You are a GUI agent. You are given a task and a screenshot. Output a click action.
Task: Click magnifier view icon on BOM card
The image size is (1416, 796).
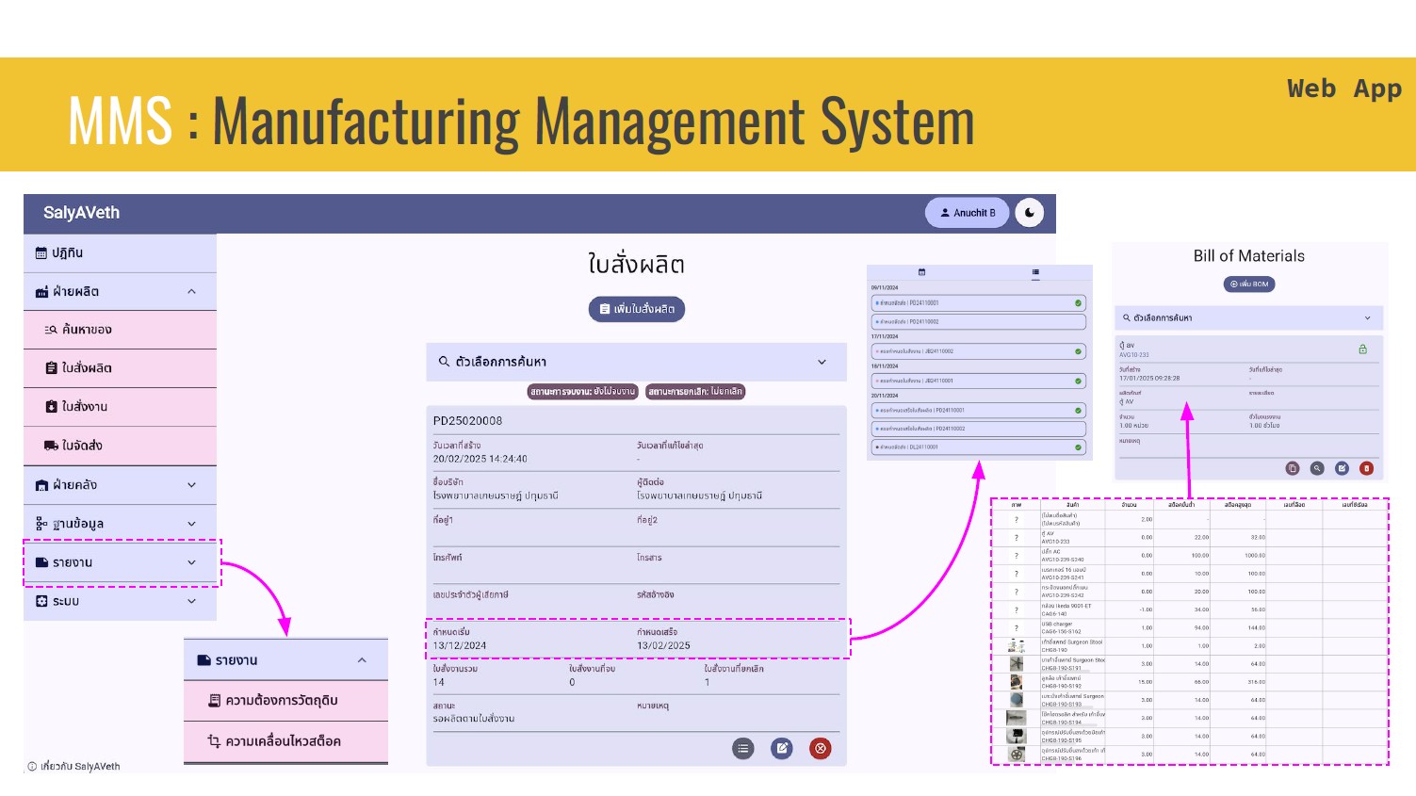tap(1317, 468)
